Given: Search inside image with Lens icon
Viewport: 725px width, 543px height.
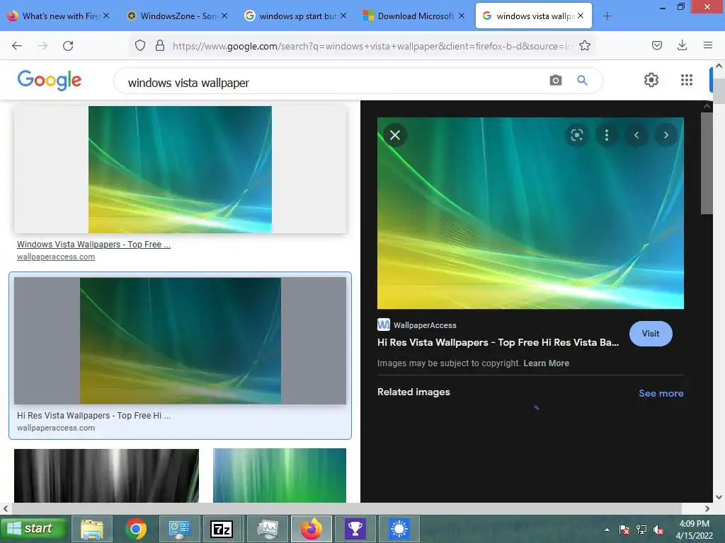Looking at the screenshot, I should (576, 135).
